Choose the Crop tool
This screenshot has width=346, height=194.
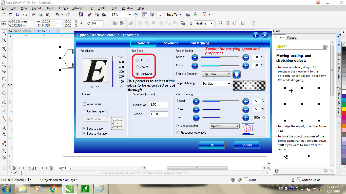(x=4, y=48)
